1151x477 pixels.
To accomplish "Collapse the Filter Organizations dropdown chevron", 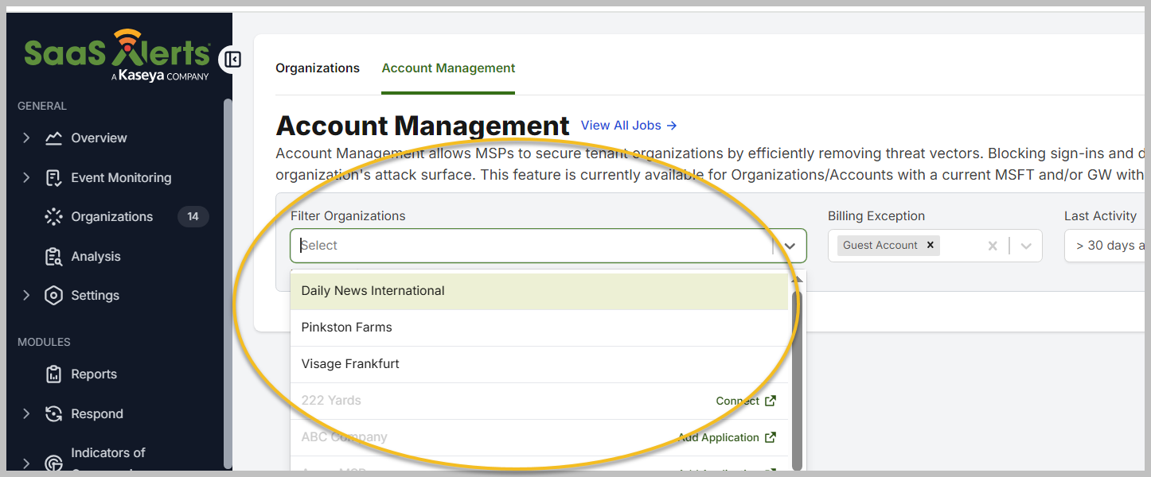I will (x=790, y=246).
